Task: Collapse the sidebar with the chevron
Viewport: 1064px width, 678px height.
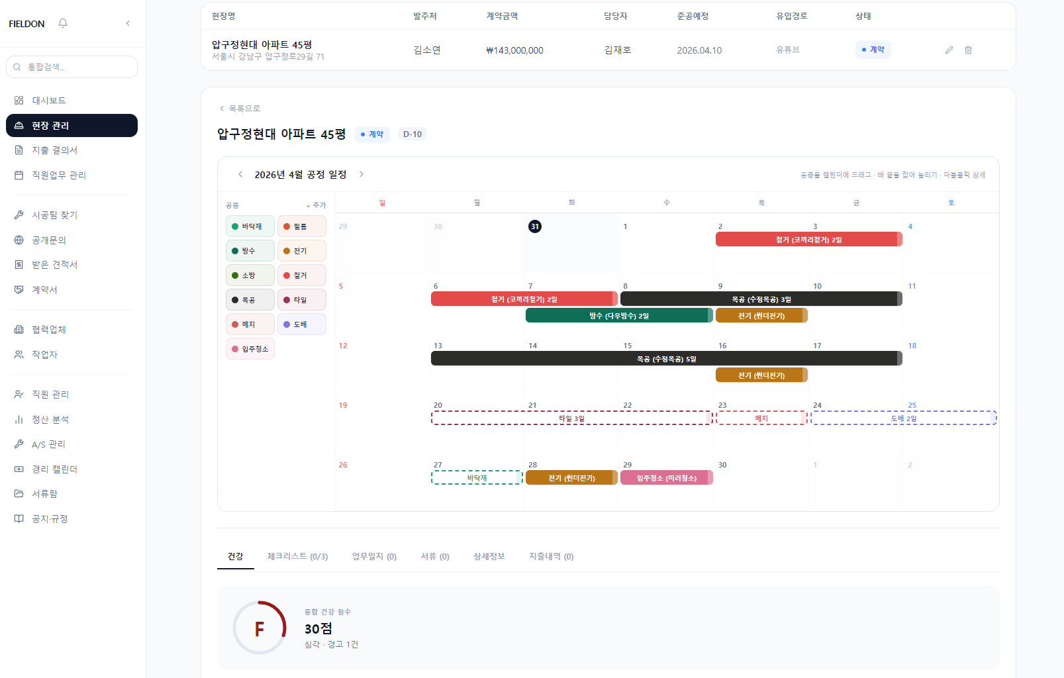Action: (127, 23)
